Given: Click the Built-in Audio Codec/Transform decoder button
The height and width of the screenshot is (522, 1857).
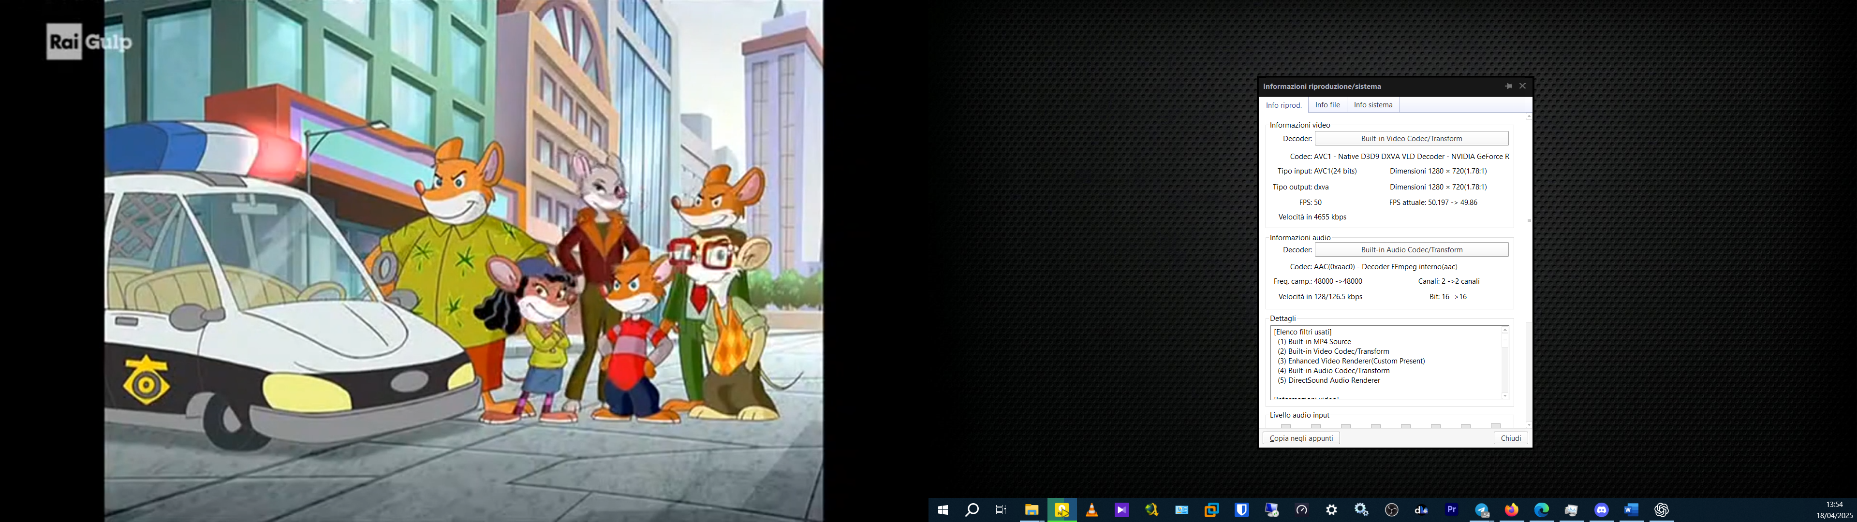Looking at the screenshot, I should (1412, 249).
